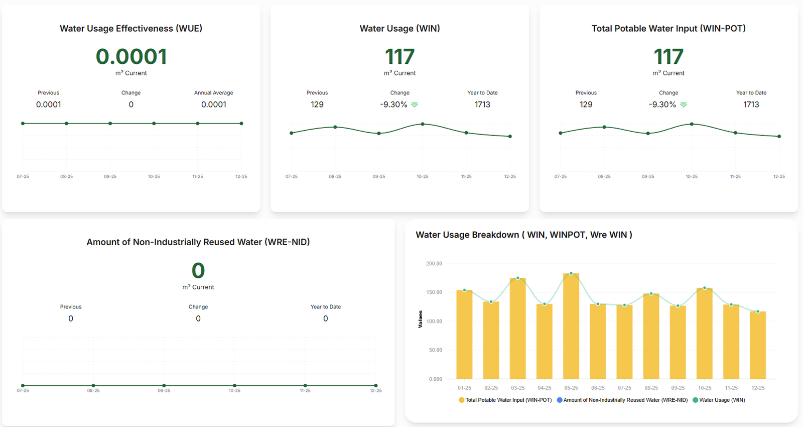Select the 05-25 bar in breakdown chart
Viewport: 803px width, 427px height.
pos(571,327)
